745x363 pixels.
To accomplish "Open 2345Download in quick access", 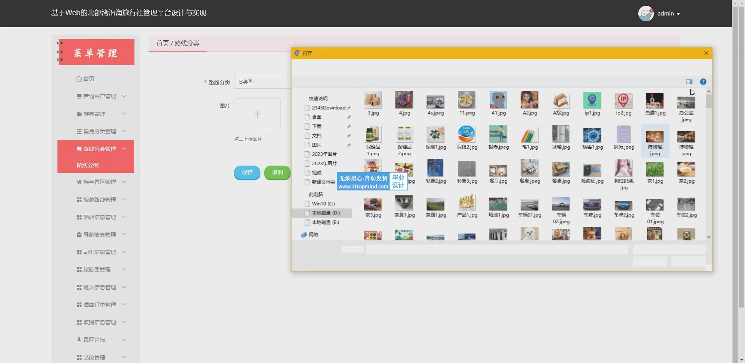I will (x=328, y=108).
